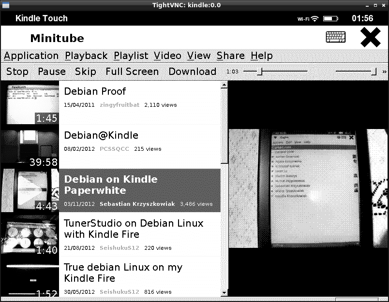
Task: Expand the toolbar overflow chevron
Action: click(384, 72)
